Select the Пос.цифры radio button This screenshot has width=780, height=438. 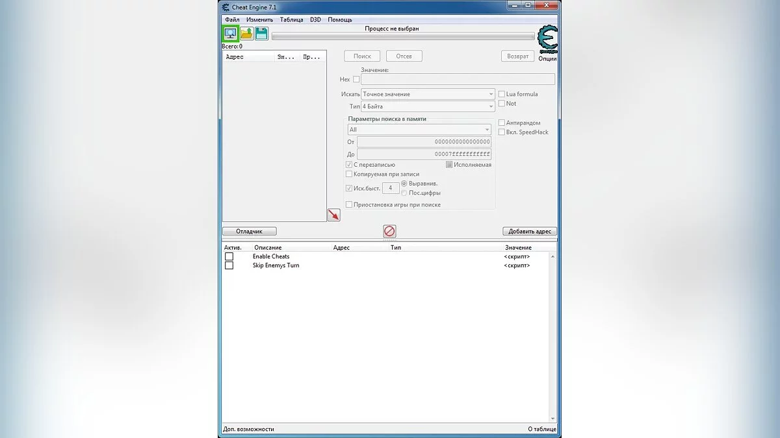405,193
